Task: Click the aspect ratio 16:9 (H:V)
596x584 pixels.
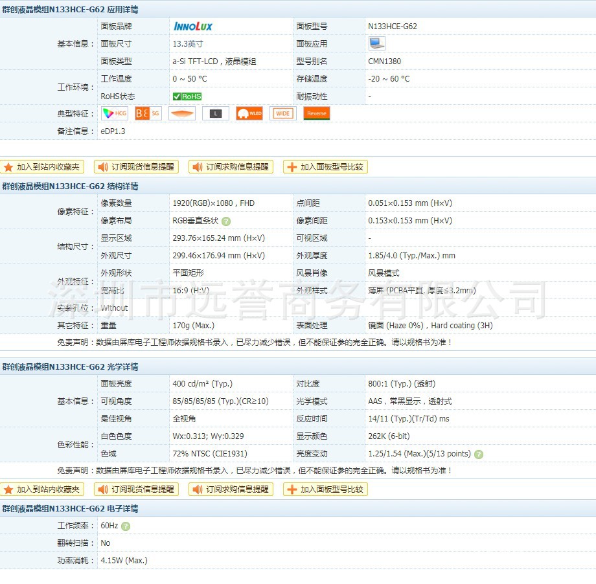Action: 191,290
